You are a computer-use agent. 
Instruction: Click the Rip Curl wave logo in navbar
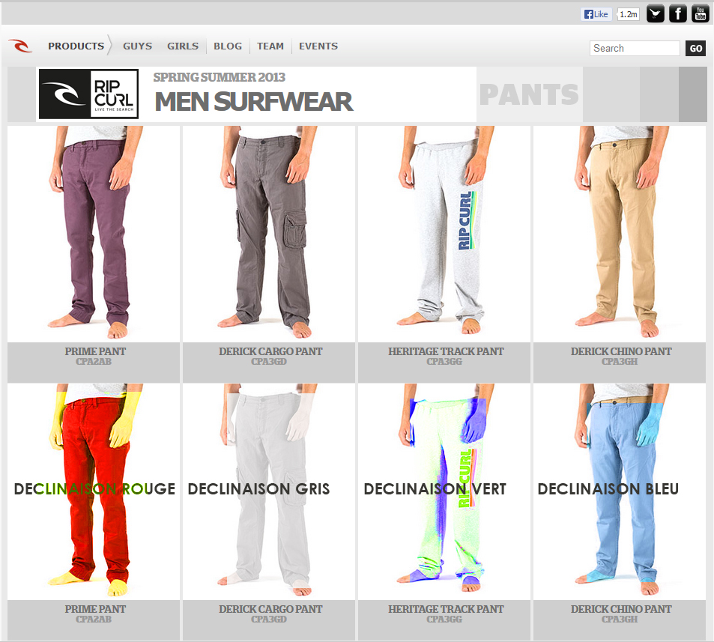point(20,46)
